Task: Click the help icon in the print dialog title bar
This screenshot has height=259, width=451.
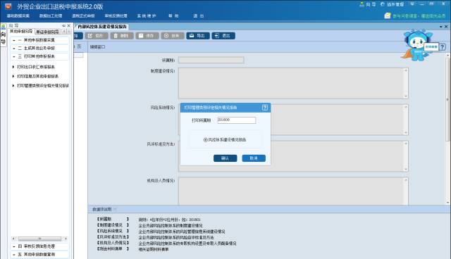Action: (265, 108)
